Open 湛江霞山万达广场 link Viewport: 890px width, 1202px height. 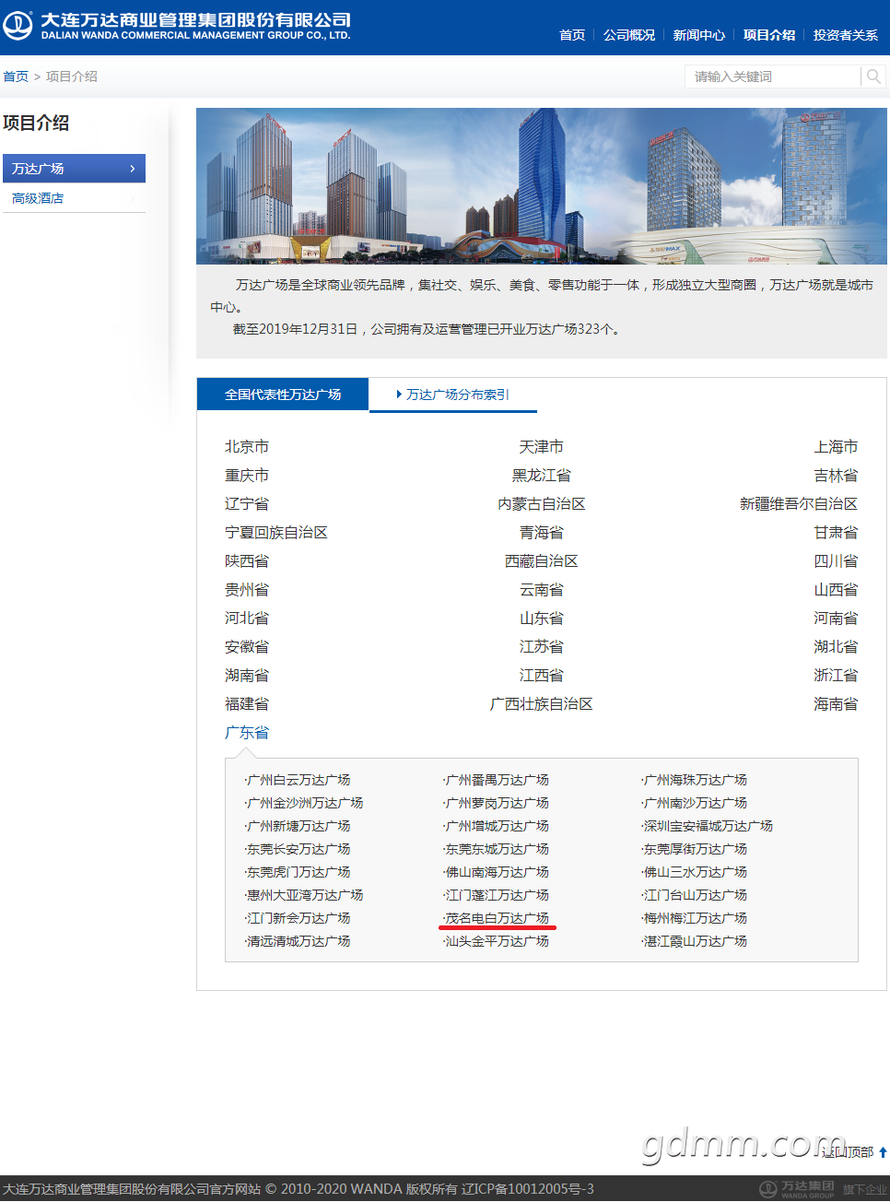tap(695, 941)
